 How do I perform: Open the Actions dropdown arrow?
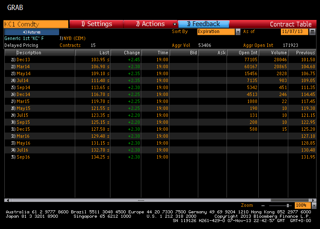click(x=174, y=24)
